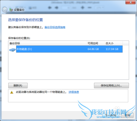Click the 保存备份的位置(B): label
137x121 pixels.
tap(19, 38)
